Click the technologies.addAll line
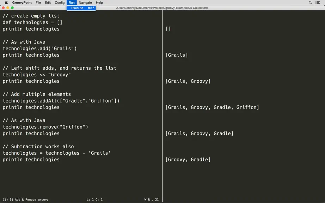325x203 pixels. (61, 101)
